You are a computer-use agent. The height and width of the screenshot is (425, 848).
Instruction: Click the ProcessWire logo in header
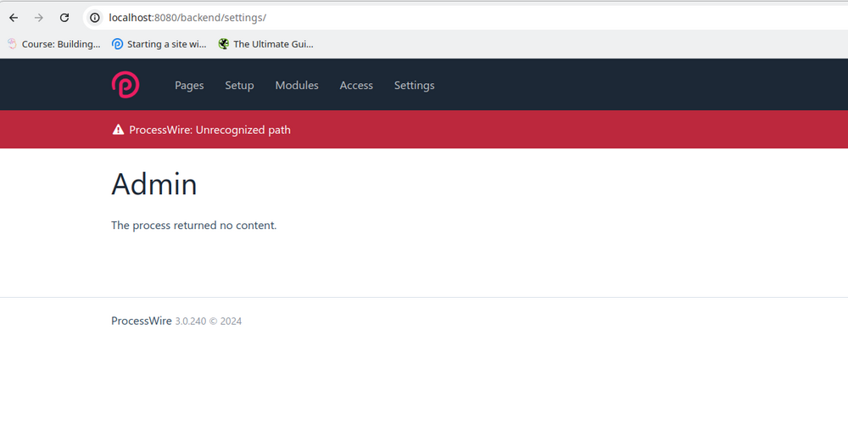click(x=126, y=85)
